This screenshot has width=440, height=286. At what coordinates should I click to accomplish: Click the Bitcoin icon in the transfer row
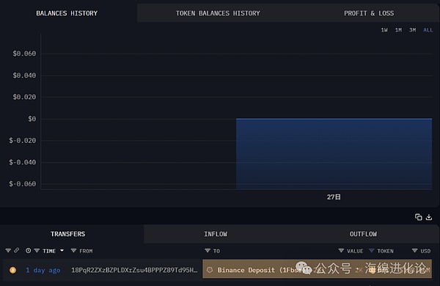pyautogui.click(x=12, y=270)
